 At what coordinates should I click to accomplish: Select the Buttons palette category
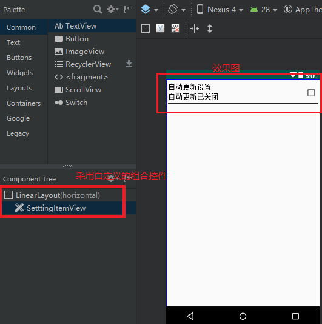coord(24,58)
